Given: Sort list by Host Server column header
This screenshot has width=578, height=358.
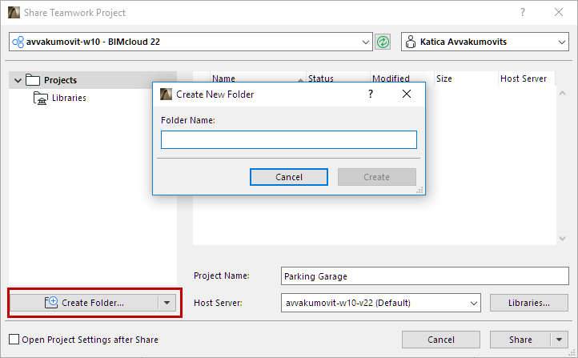Looking at the screenshot, I should pos(527,78).
